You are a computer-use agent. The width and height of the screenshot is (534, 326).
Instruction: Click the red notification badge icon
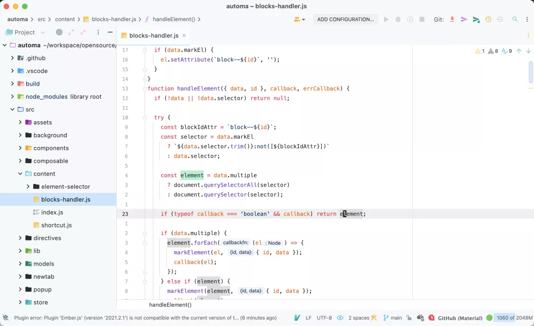point(432,318)
